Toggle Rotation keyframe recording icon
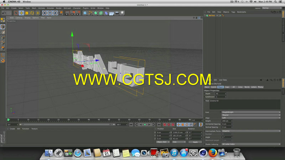Image resolution: width=285 pixels, height=160 pixels. [x=187, y=125]
